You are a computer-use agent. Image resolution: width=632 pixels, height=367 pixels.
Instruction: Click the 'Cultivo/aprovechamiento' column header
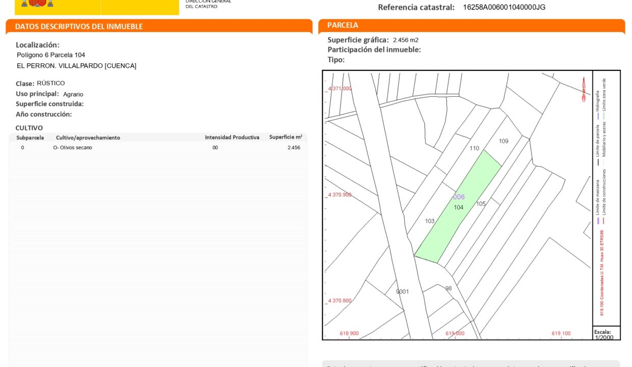pyautogui.click(x=88, y=138)
